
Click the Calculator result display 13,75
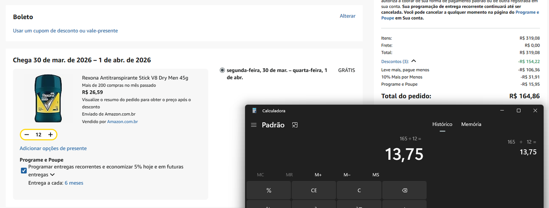click(404, 154)
